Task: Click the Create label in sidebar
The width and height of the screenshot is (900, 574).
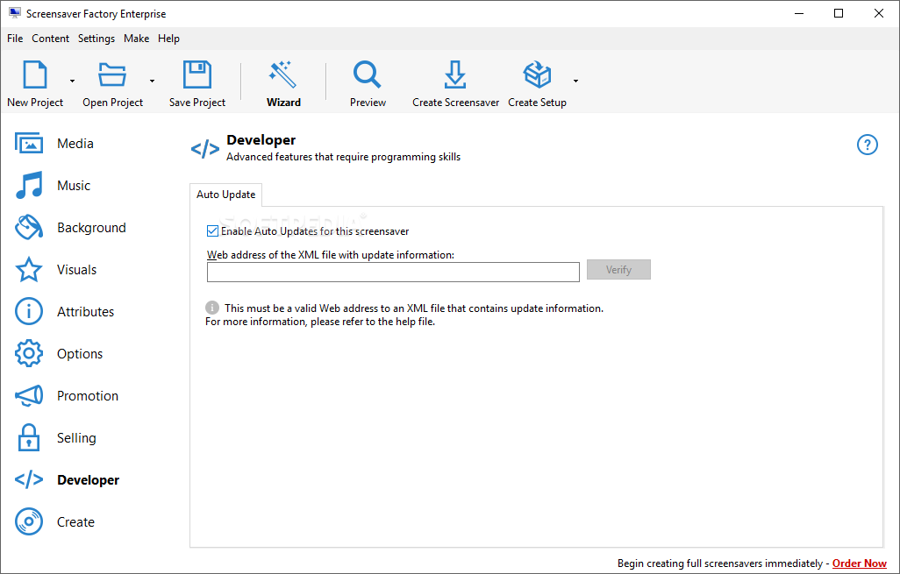Action: pyautogui.click(x=75, y=521)
